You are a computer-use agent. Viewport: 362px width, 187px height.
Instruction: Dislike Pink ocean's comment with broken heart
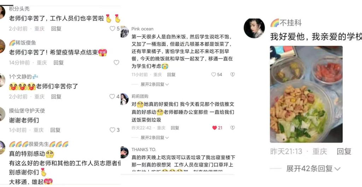233,75
